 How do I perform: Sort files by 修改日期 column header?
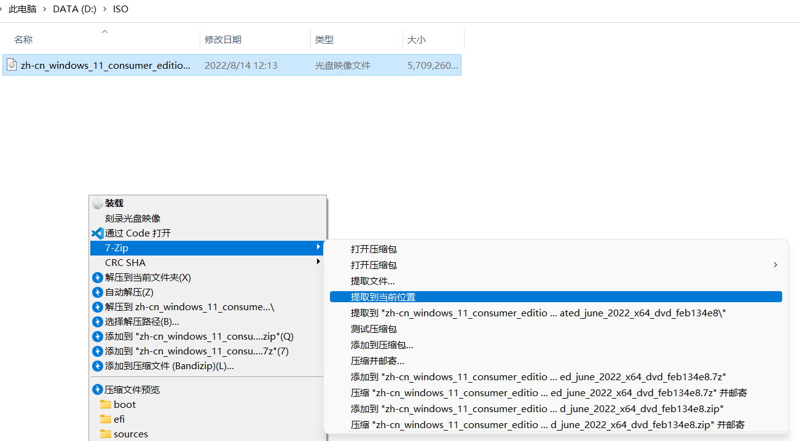click(223, 39)
